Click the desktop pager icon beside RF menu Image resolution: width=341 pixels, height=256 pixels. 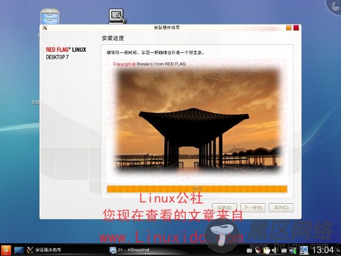(19, 250)
